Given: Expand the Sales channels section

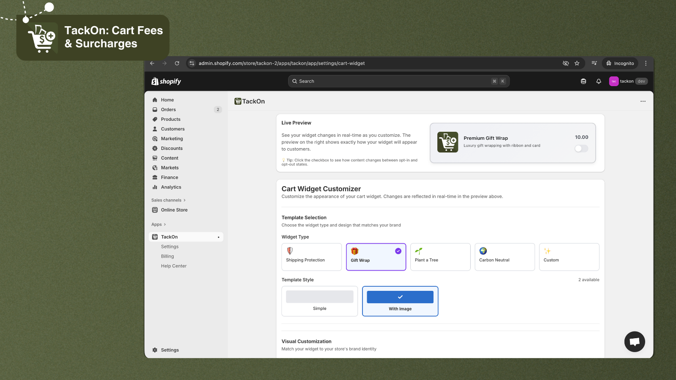Looking at the screenshot, I should 168,201.
